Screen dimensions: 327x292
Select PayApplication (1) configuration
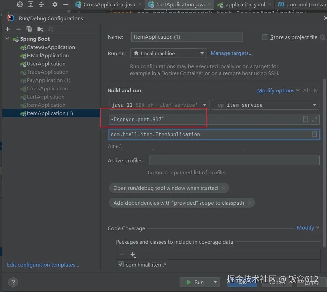tap(48, 80)
